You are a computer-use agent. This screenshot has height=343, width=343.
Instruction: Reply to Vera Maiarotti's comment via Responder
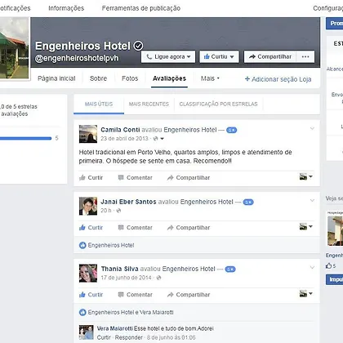[x=129, y=337]
